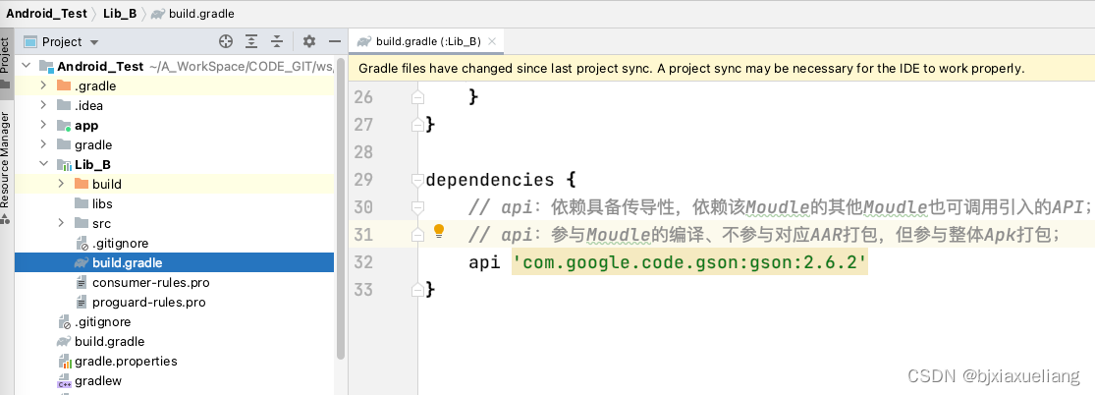This screenshot has width=1095, height=395.
Task: Click the comment fold marker on line 30
Action: [x=417, y=207]
